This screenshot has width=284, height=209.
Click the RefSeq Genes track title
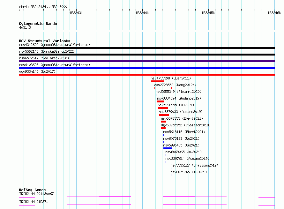tap(32, 190)
